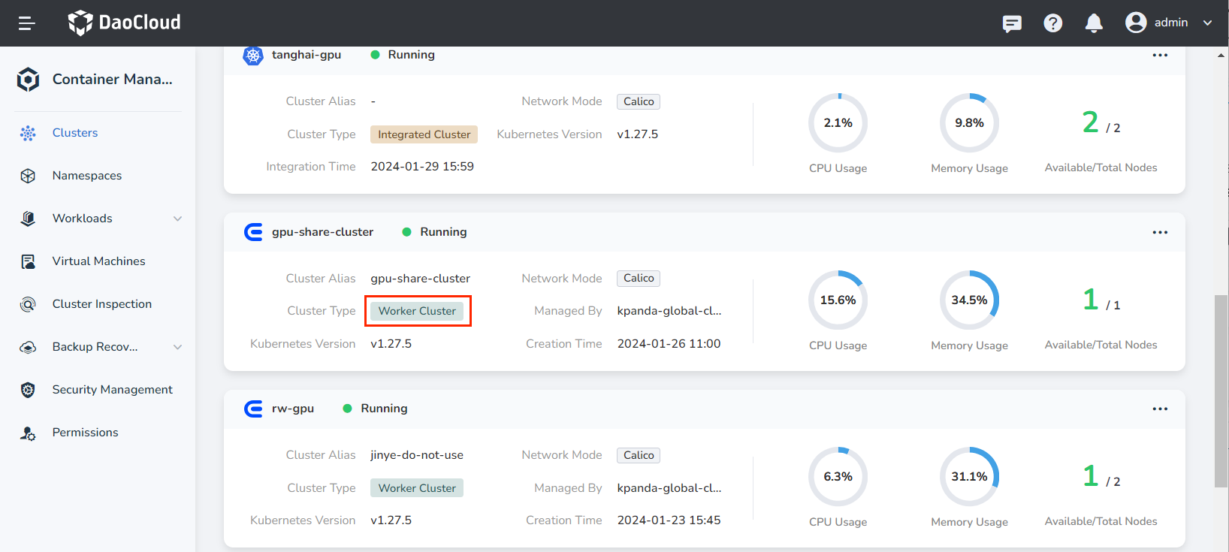Go to Namespaces in sidebar
This screenshot has width=1229, height=552.
coord(86,176)
